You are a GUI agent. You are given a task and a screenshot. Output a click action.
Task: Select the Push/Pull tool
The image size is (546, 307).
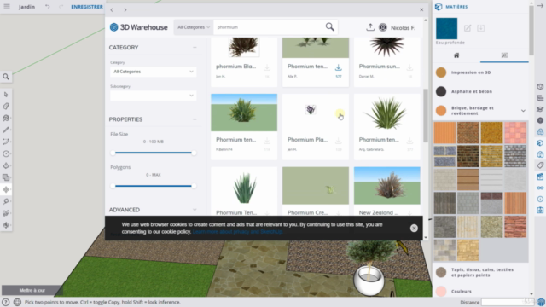coord(6,165)
